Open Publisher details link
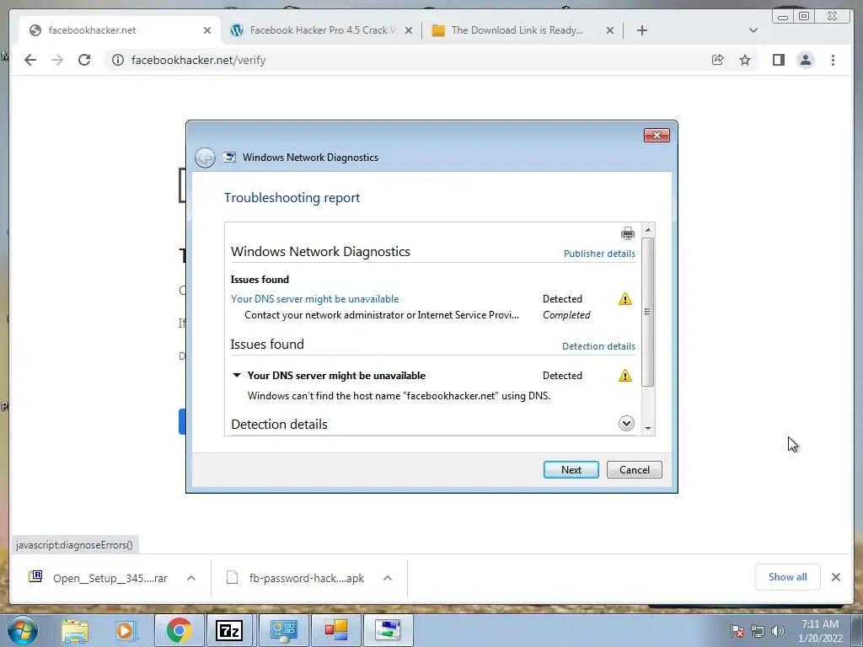Screen dimensions: 863x647 599,254
